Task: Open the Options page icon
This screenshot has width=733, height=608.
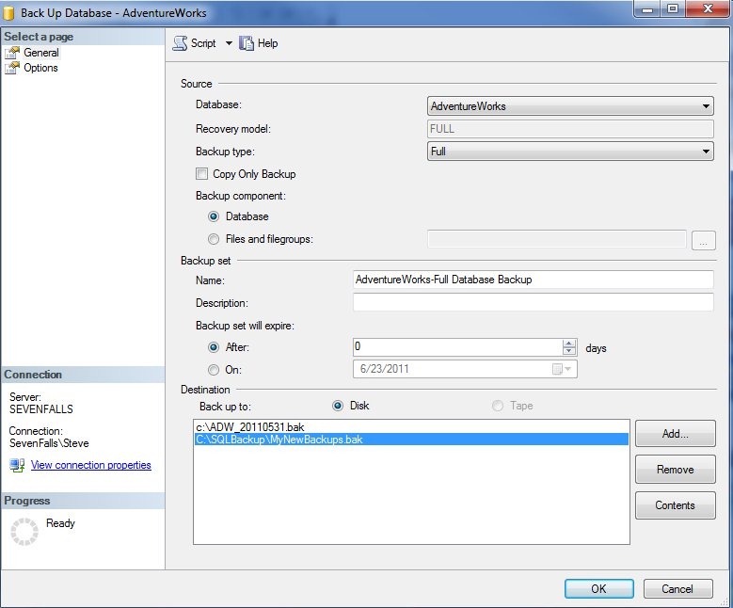Action: [x=12, y=68]
